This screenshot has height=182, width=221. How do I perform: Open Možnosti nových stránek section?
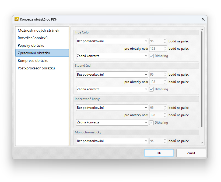[42, 30]
